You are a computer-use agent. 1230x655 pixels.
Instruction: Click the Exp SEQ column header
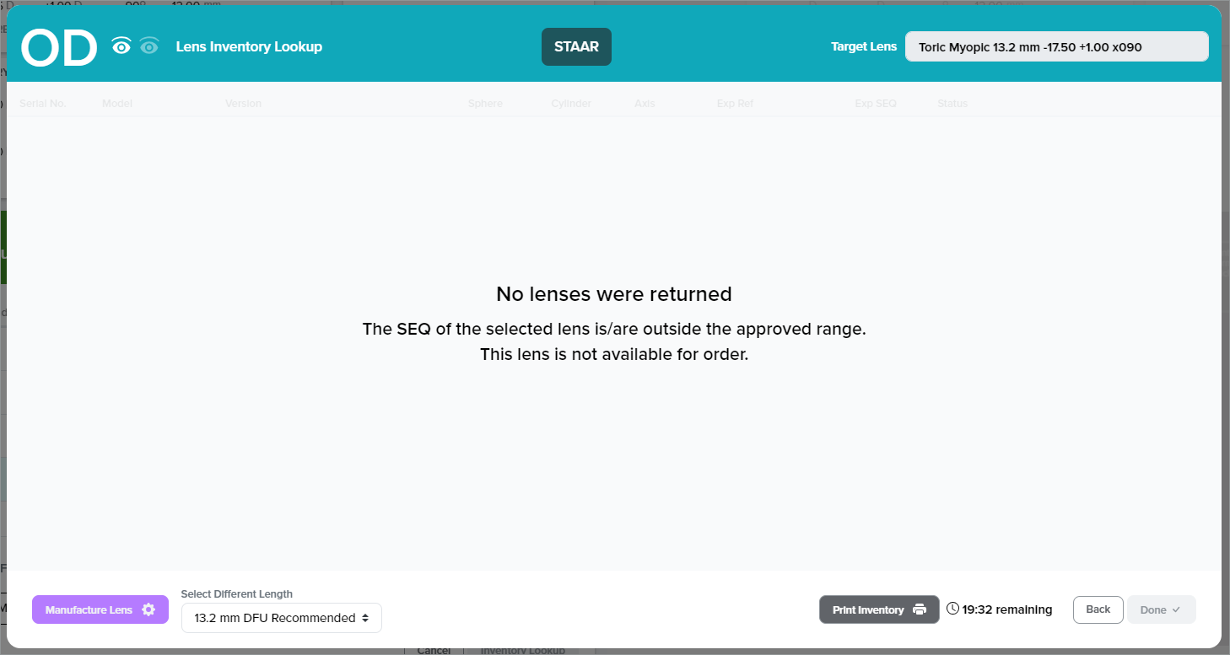tap(876, 104)
